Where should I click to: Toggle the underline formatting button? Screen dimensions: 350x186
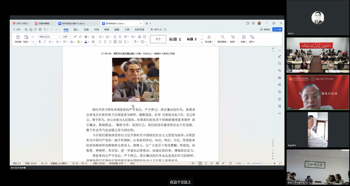50,42
